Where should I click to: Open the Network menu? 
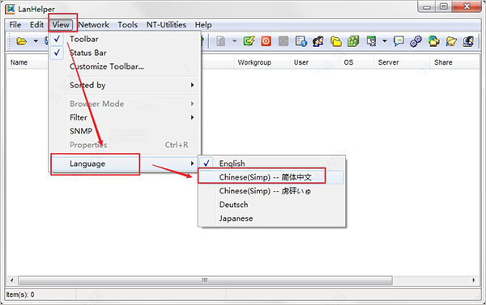94,25
